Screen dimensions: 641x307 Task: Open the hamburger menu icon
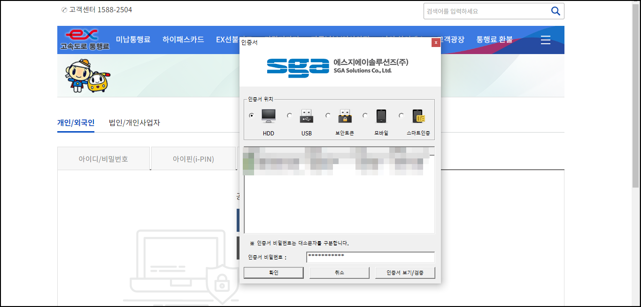(x=546, y=40)
